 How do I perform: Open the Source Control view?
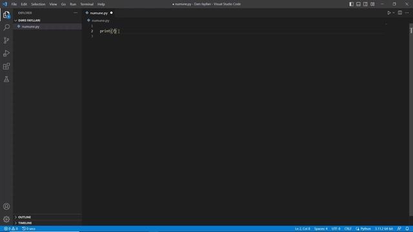pyautogui.click(x=6, y=40)
